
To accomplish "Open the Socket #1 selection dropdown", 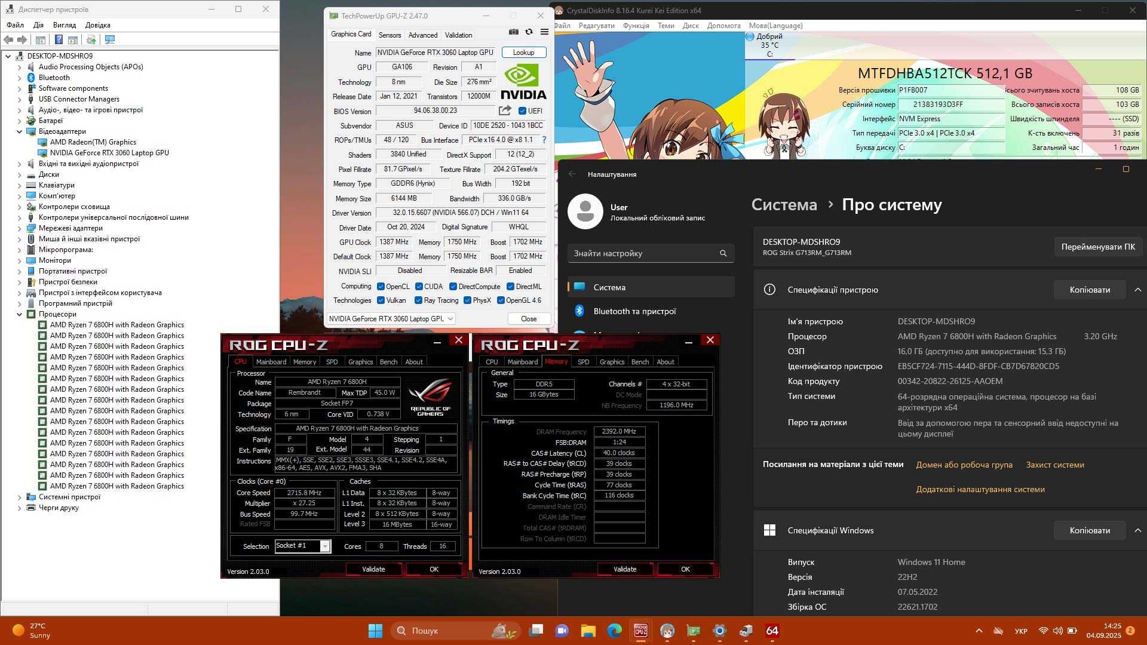I will 303,546.
